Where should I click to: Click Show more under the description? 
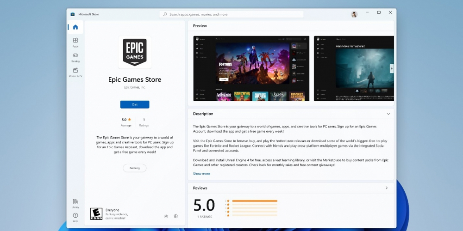[x=201, y=174]
